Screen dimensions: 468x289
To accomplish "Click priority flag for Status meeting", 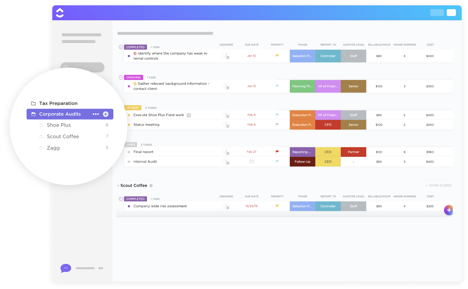I will 277,125.
